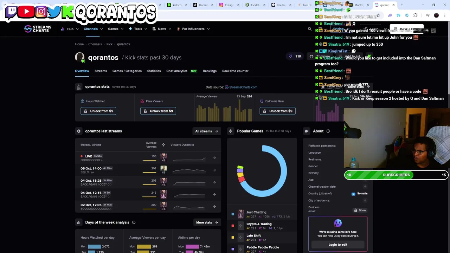Open the Chrome profile avatar icon
This screenshot has width=450, height=253.
click(436, 15)
